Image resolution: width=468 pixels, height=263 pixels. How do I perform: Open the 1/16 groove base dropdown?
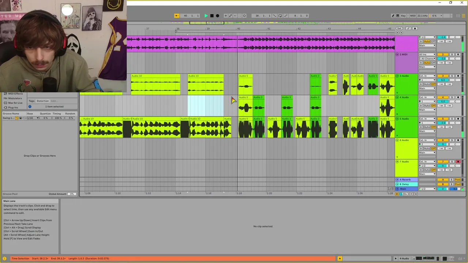(33, 118)
